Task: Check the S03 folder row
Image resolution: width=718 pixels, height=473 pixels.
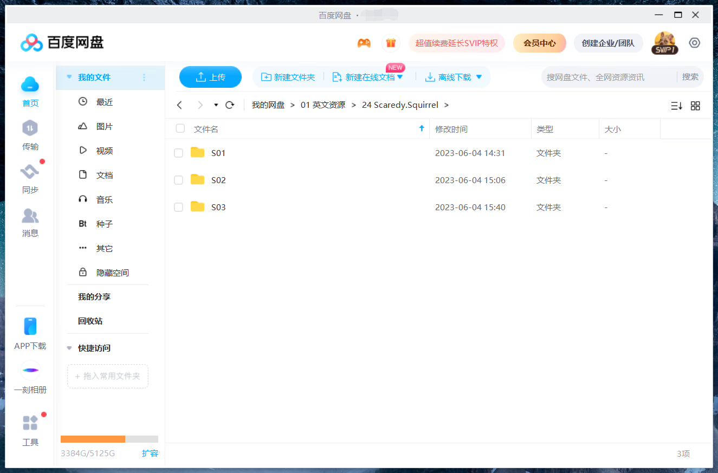Action: 178,207
